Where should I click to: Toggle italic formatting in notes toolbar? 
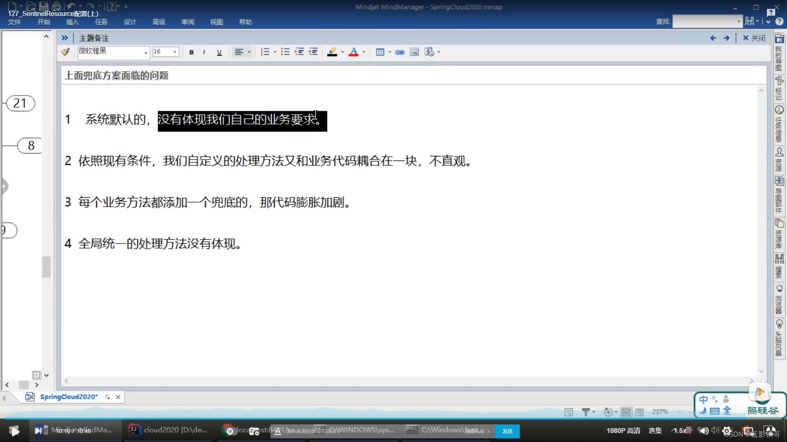pyautogui.click(x=204, y=52)
